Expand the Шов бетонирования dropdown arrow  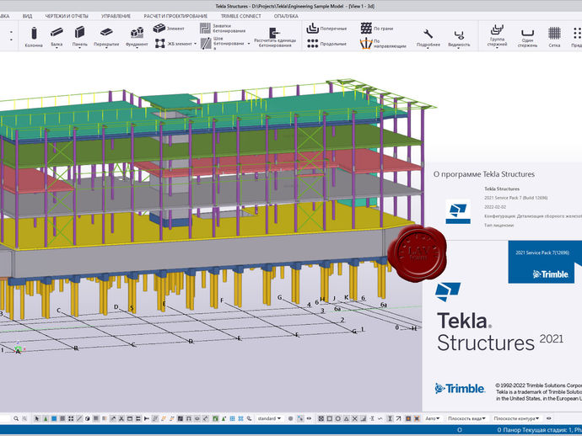click(x=248, y=44)
